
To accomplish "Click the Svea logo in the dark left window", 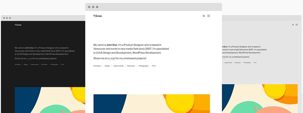I will 18,25.
